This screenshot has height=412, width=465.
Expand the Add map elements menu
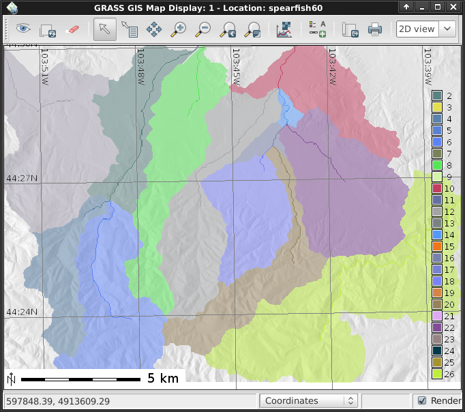317,29
